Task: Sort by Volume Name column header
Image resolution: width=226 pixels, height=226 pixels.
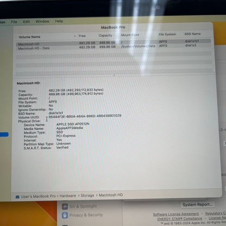Action: click(x=29, y=37)
